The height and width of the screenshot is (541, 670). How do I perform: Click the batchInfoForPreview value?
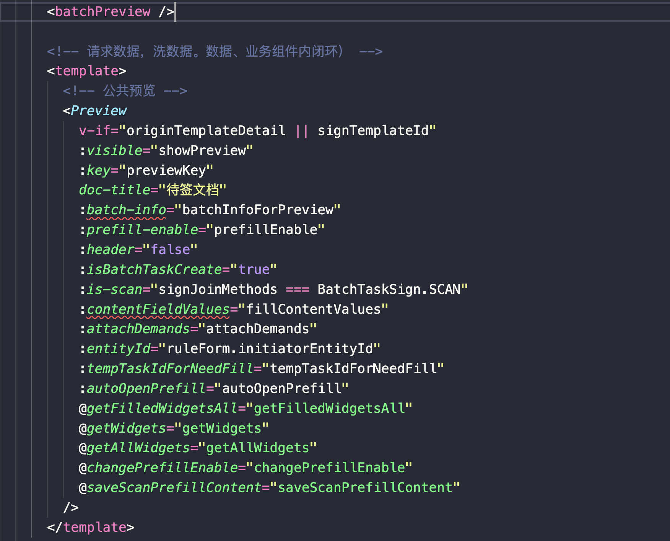point(258,210)
